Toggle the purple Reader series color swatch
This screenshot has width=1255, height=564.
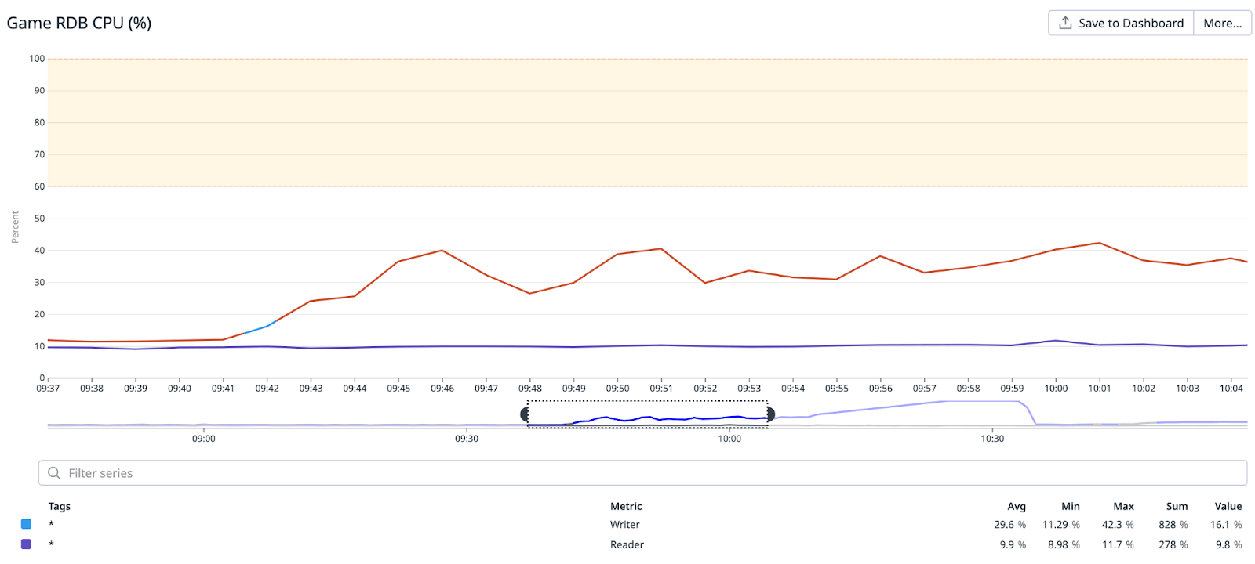(26, 544)
